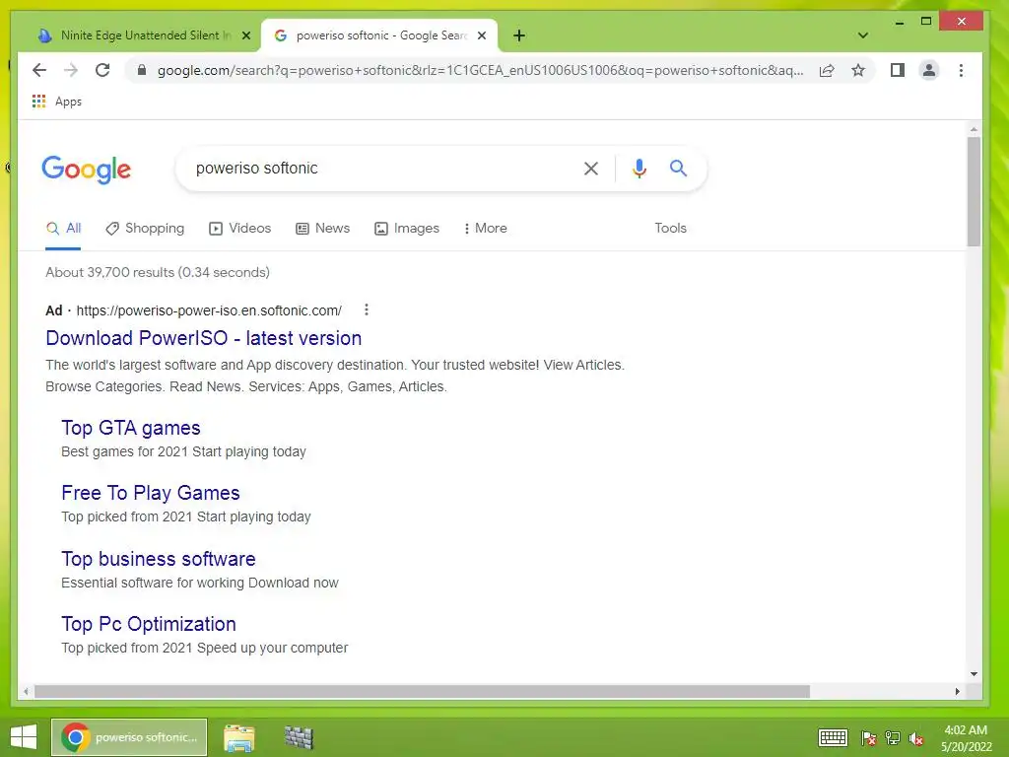Open the Chrome side panel
This screenshot has width=1009, height=757.
[x=897, y=70]
